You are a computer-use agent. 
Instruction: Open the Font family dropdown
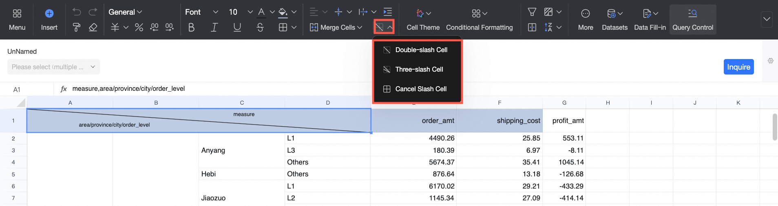point(201,12)
